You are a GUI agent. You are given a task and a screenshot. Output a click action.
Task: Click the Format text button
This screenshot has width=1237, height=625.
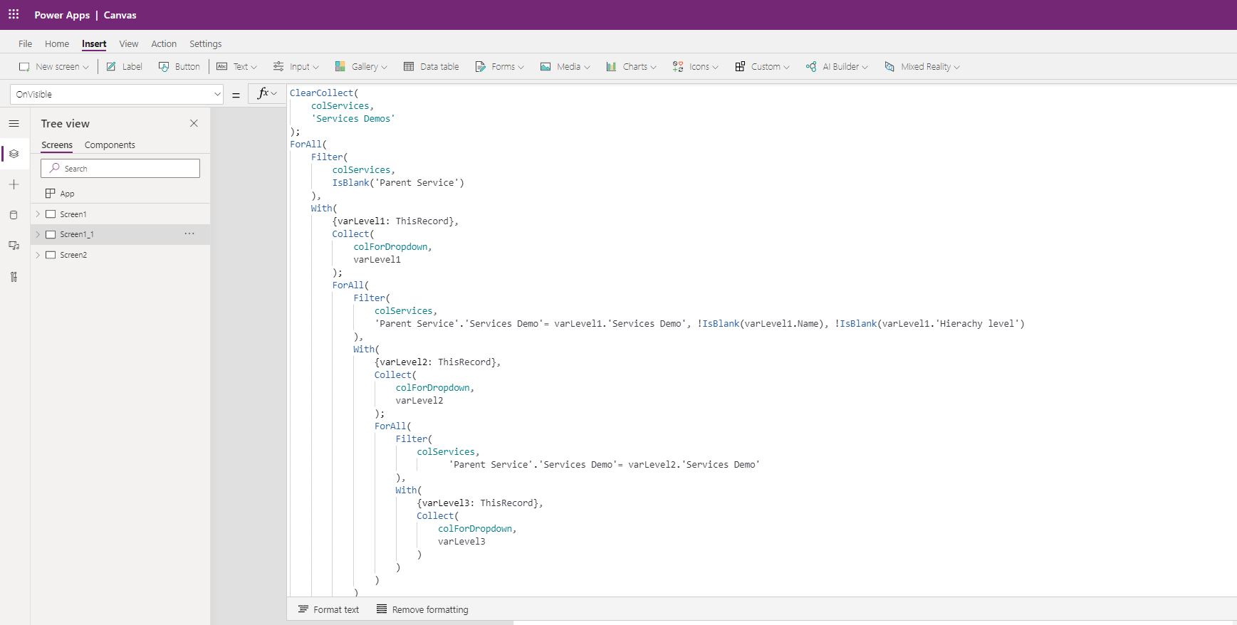pos(328,609)
